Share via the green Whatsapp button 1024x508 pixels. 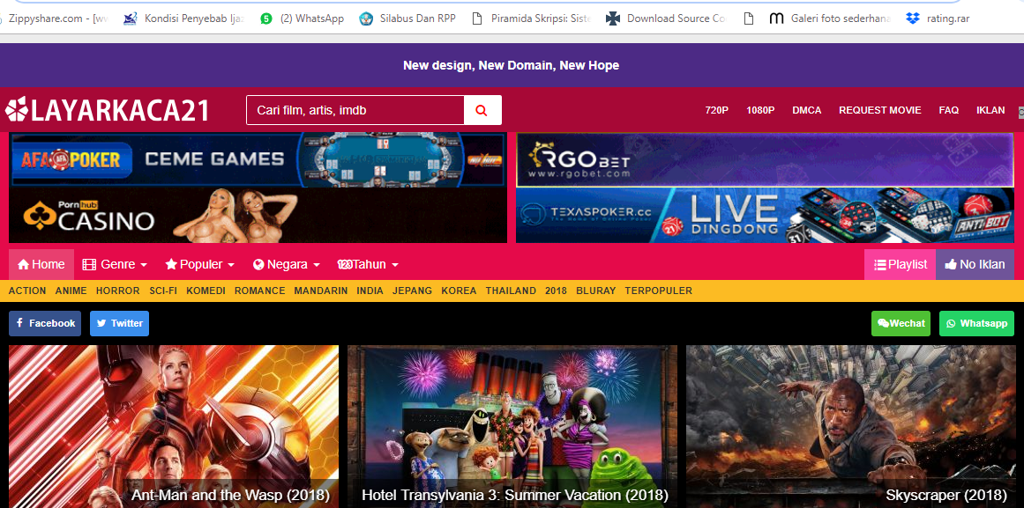(977, 323)
